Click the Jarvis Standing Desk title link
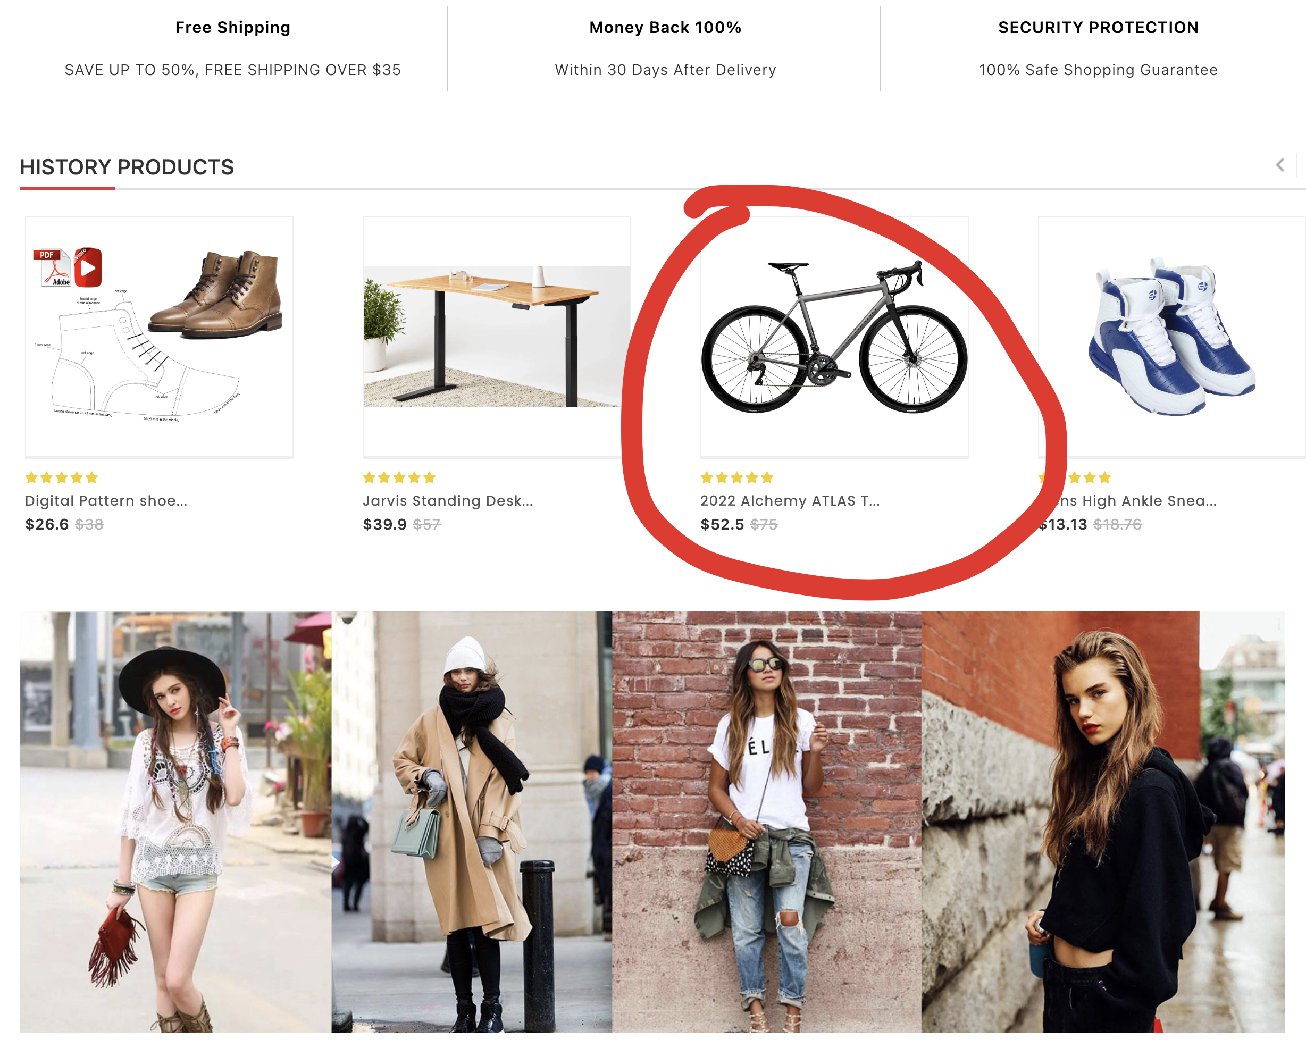 [x=447, y=501]
